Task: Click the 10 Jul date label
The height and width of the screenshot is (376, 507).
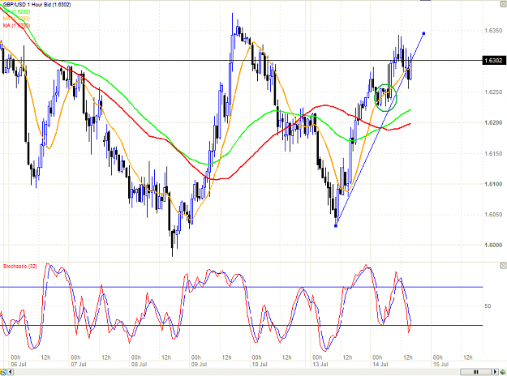Action: 260,365
